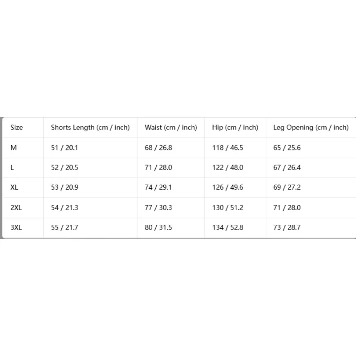Click the 118 / 46.5 hip cell
356x356 pixels.
point(227,148)
